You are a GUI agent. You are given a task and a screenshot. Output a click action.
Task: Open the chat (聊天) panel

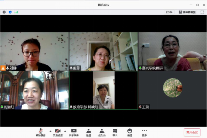(115, 133)
